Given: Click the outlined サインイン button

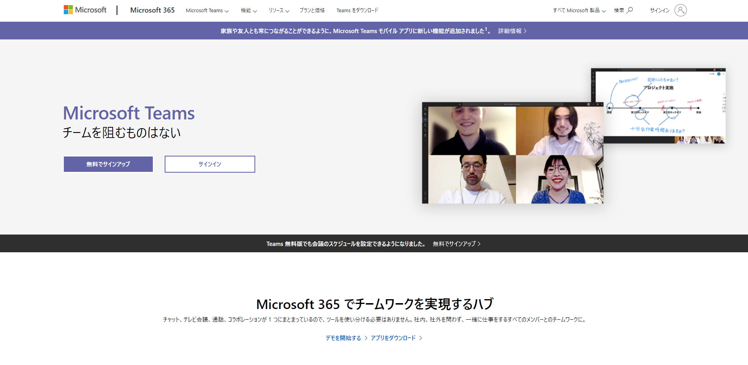Looking at the screenshot, I should 210,164.
